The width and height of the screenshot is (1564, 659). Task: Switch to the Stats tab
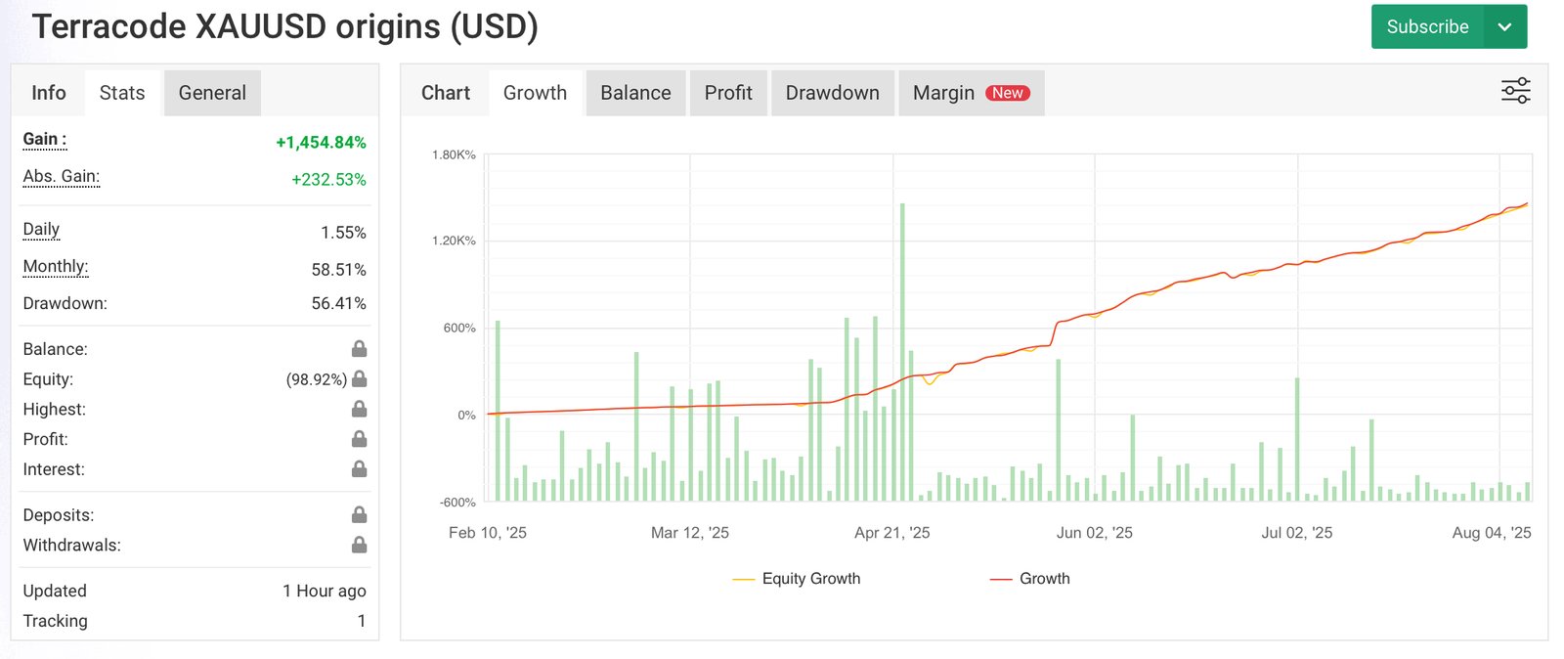pyautogui.click(x=122, y=93)
